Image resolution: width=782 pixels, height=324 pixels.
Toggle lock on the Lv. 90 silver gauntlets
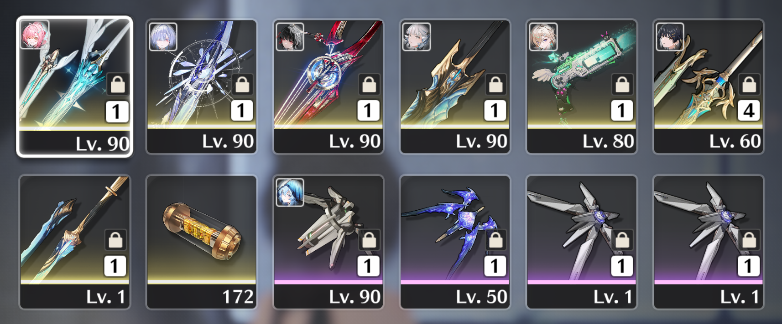tap(369, 240)
